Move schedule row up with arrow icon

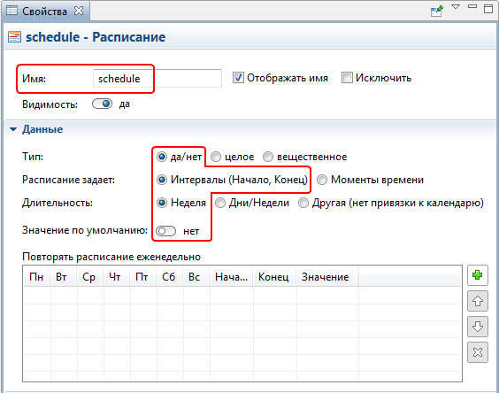[x=478, y=301]
